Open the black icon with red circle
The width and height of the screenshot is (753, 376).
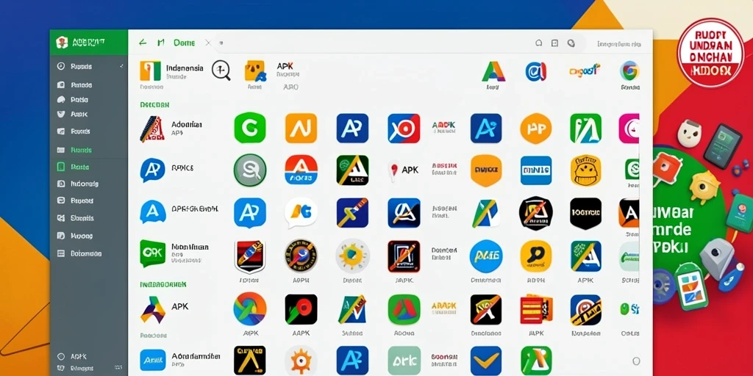point(301,309)
